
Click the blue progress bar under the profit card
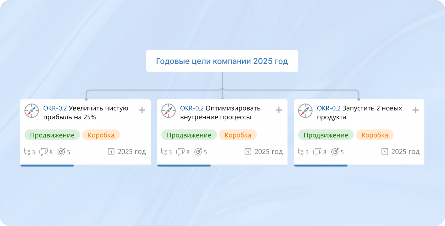[x=47, y=166]
